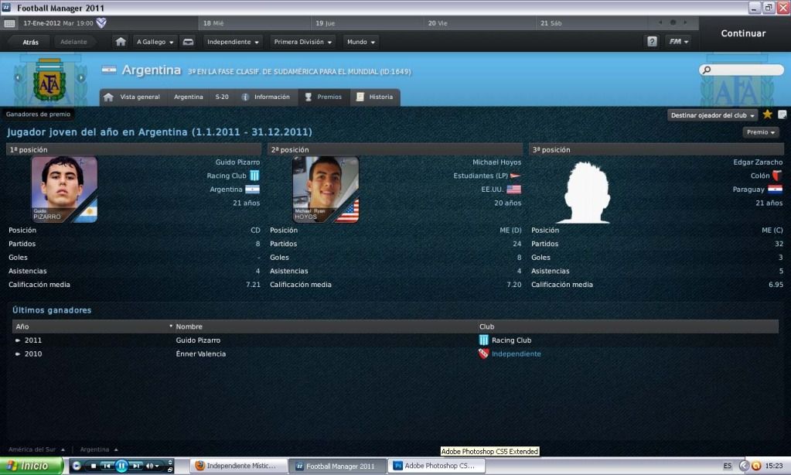Open the S-20 tab
Viewport: 791px width, 475px height.
[x=222, y=97]
